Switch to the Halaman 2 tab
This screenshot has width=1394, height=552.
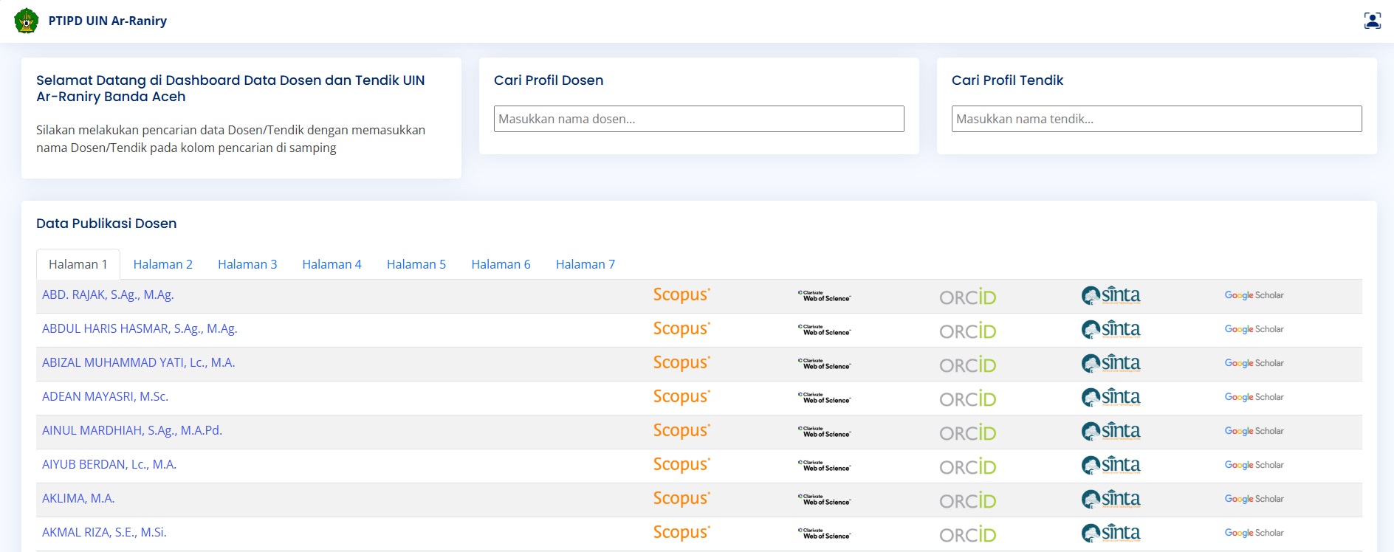tap(163, 264)
